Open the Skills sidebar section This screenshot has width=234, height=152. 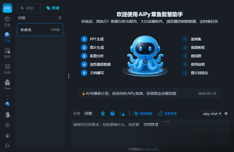(7, 69)
